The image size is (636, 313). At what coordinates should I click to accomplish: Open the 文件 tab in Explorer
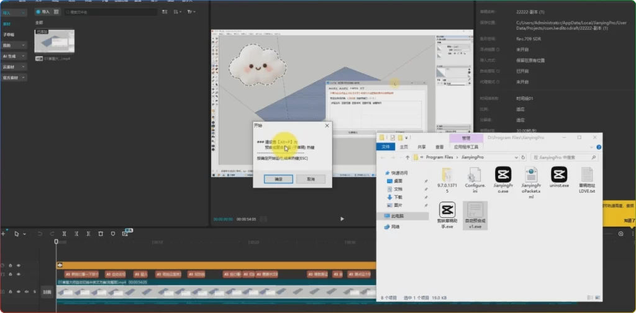(x=386, y=147)
